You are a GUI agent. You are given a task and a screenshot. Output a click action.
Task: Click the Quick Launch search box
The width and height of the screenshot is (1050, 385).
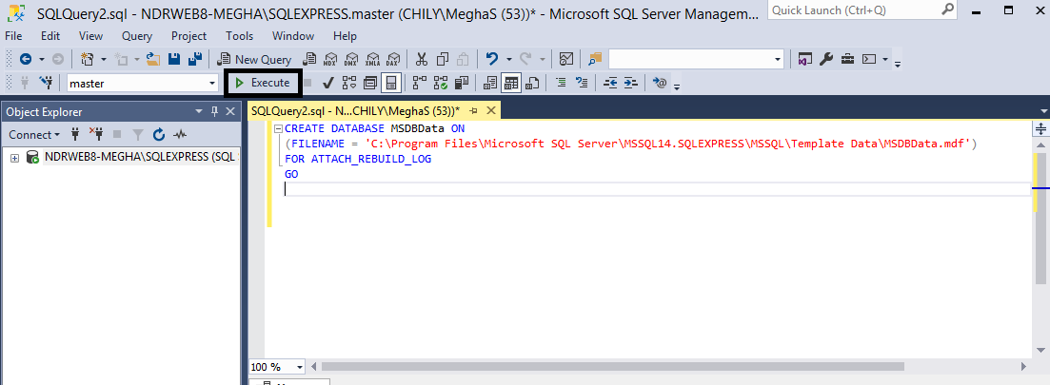click(x=864, y=10)
